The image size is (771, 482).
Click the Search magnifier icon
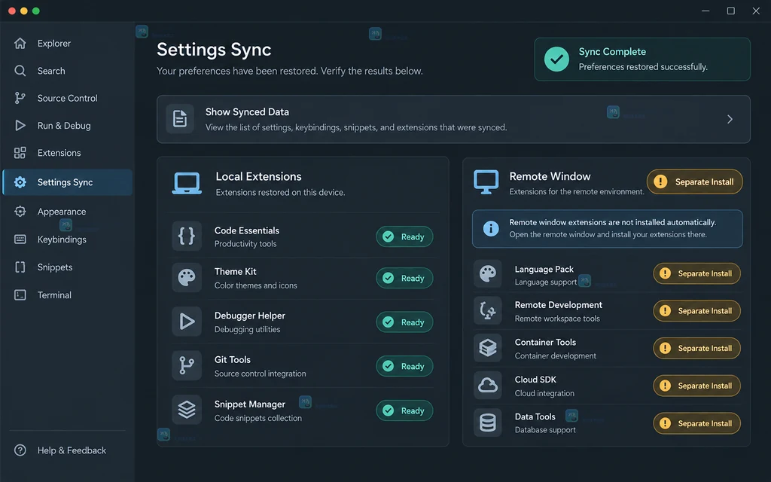pos(20,71)
